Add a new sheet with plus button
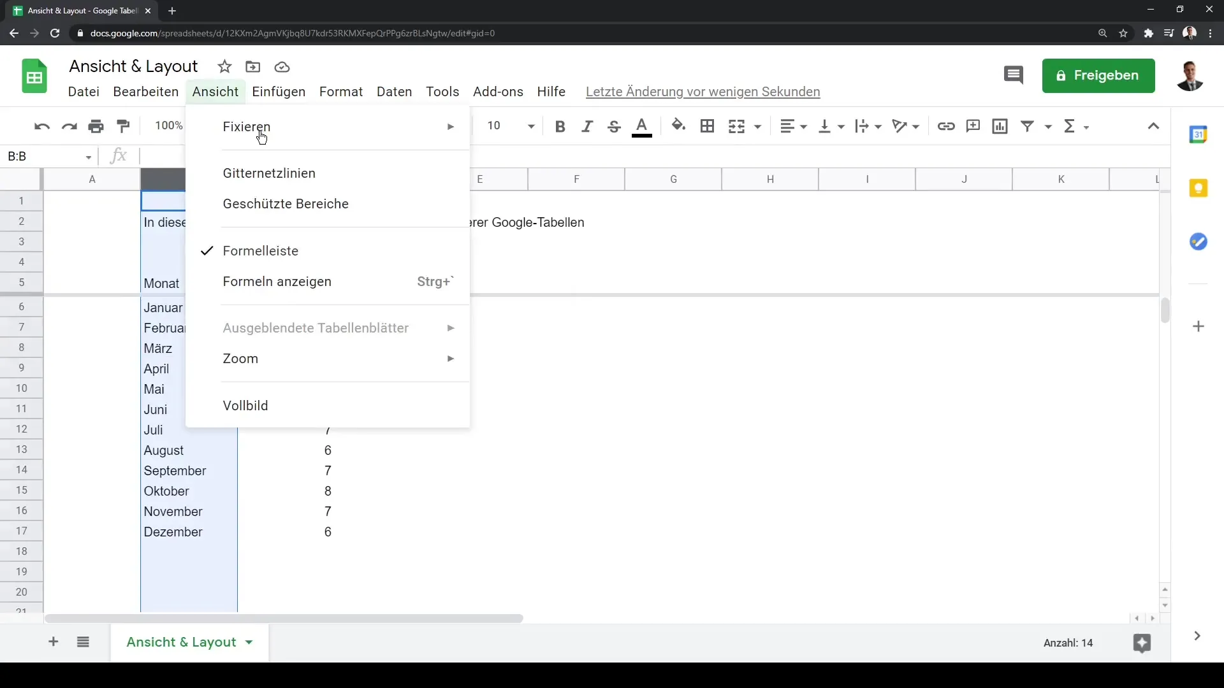The height and width of the screenshot is (688, 1224). (x=54, y=642)
